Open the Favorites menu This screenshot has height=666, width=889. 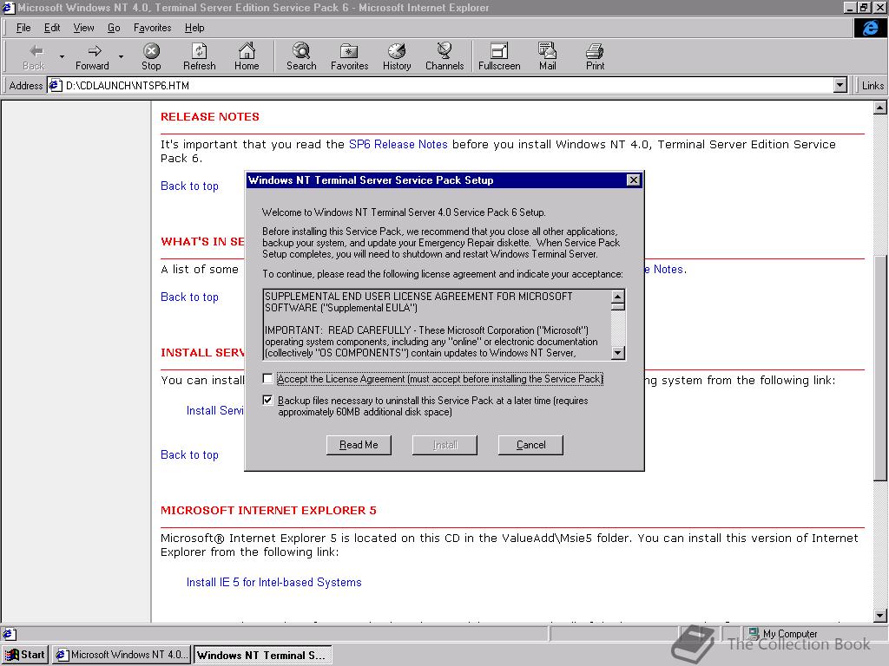pos(152,28)
